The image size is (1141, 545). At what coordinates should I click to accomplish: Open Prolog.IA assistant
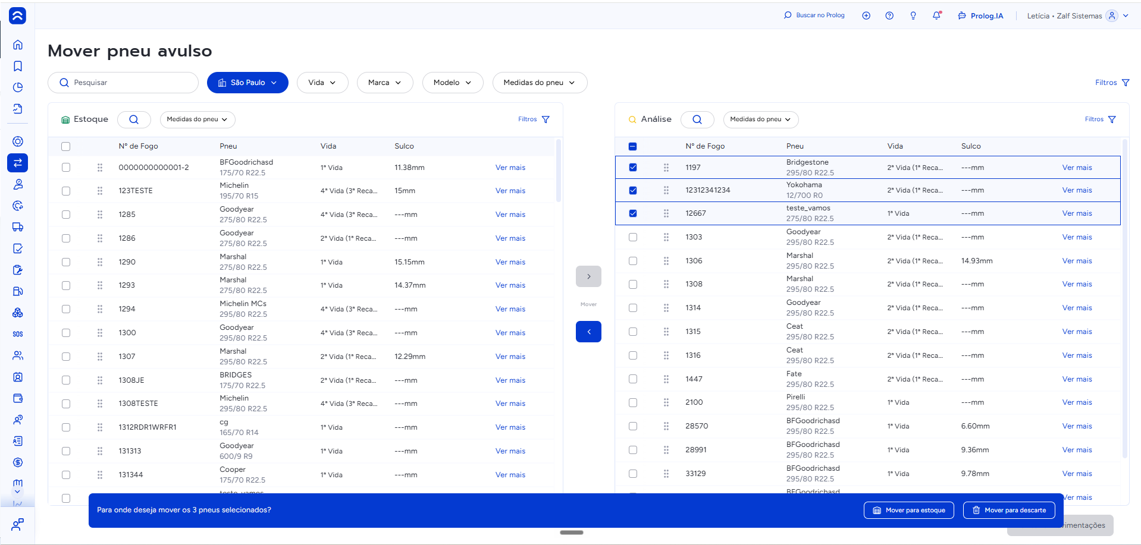tap(980, 15)
